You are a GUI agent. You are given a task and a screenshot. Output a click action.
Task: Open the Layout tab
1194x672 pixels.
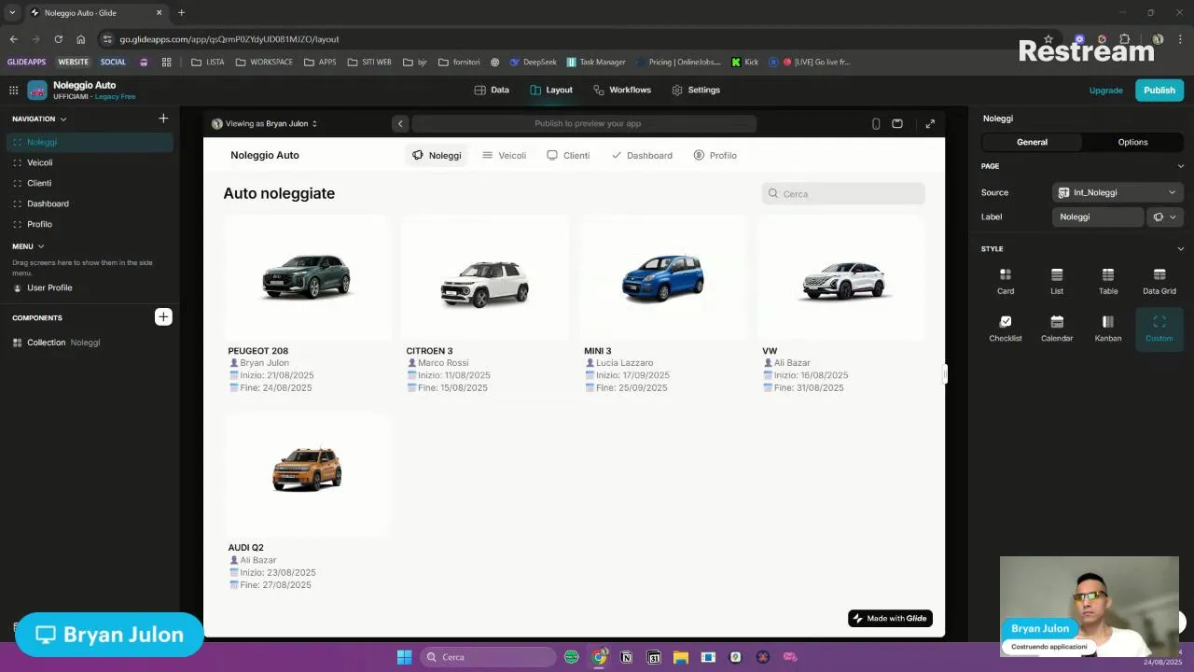551,90
